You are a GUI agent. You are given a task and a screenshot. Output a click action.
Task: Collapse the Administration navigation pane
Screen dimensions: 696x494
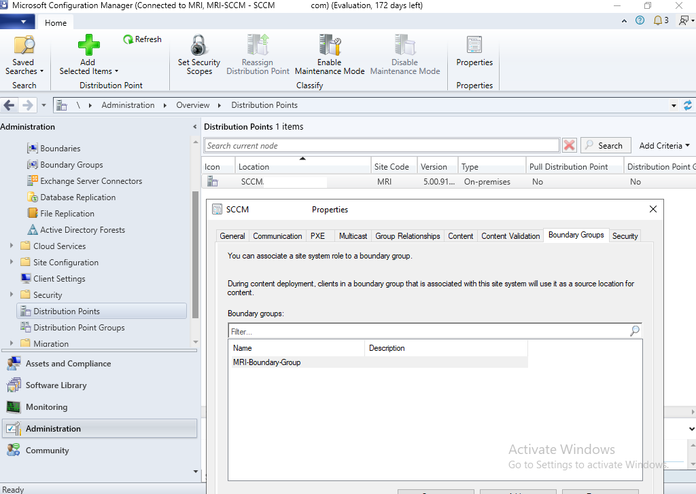click(194, 127)
